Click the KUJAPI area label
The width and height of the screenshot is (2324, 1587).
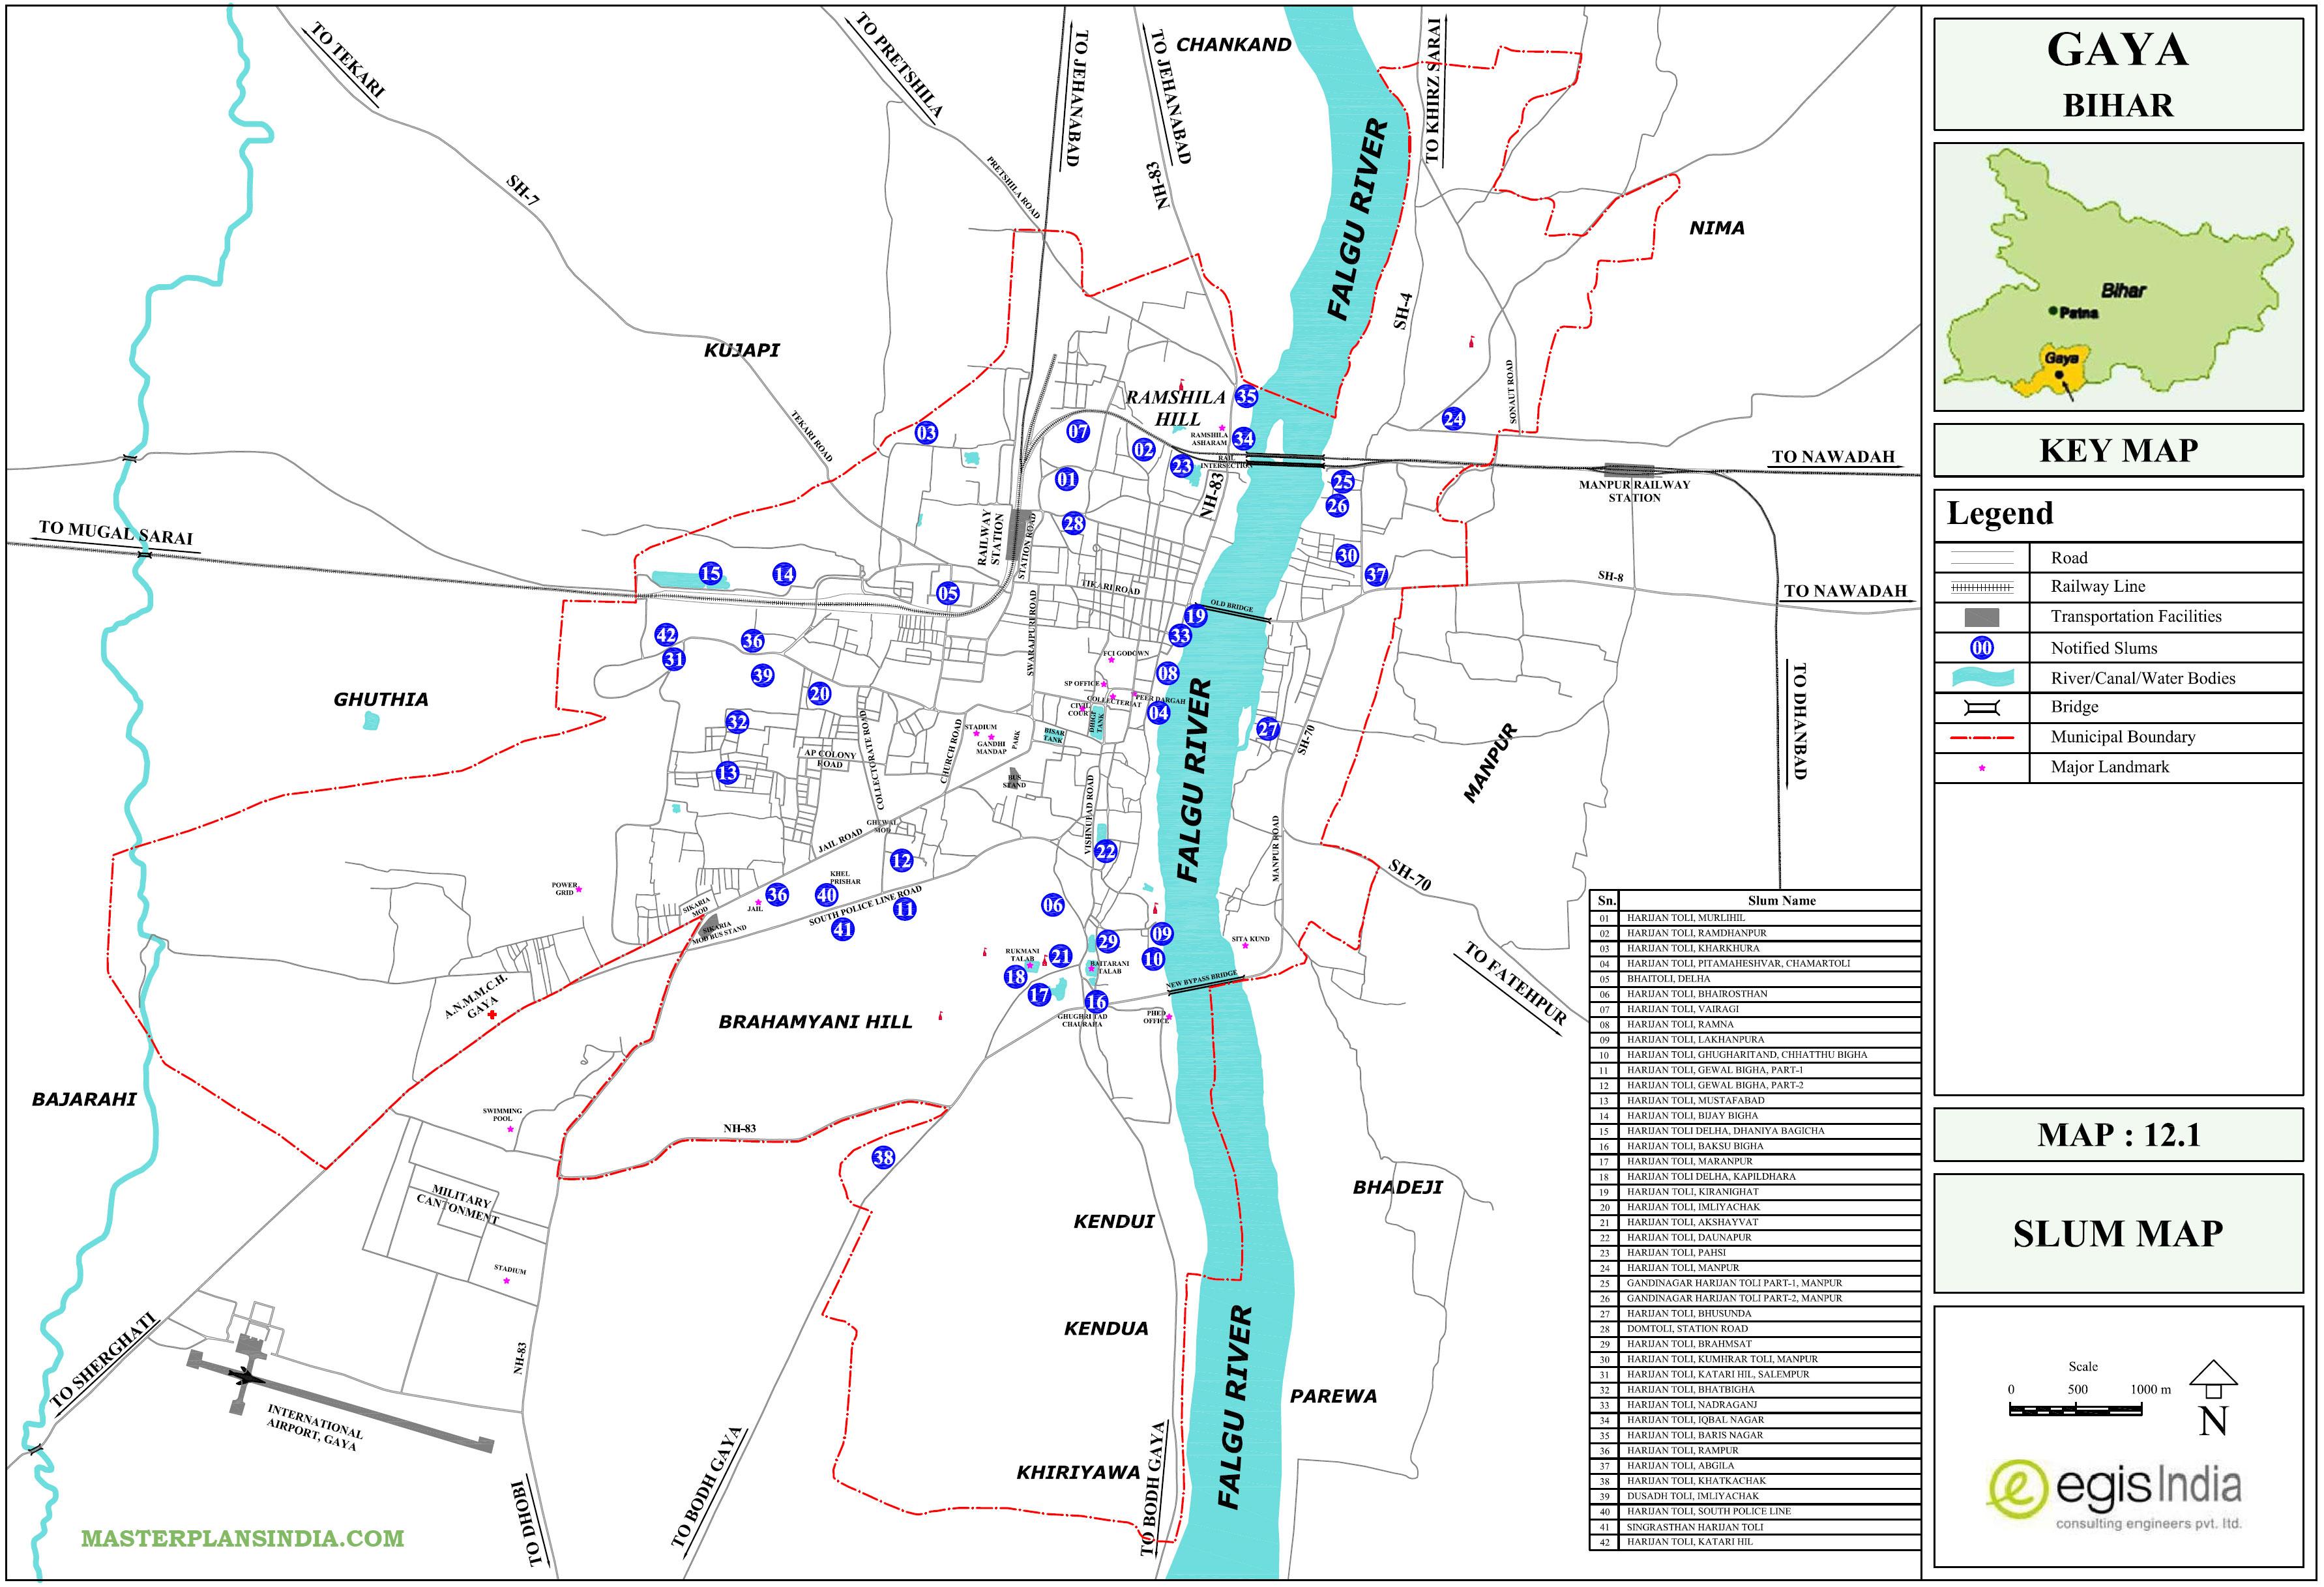click(741, 351)
